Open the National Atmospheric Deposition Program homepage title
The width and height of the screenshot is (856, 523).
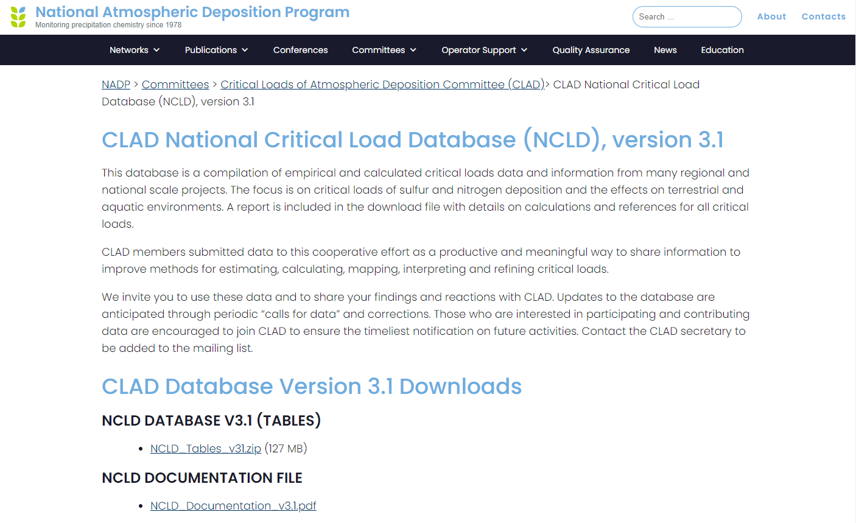(x=192, y=12)
